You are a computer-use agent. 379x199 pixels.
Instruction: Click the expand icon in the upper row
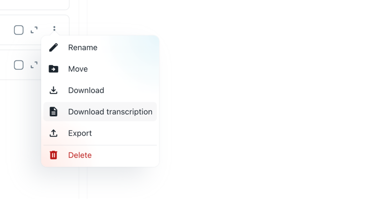point(34,30)
